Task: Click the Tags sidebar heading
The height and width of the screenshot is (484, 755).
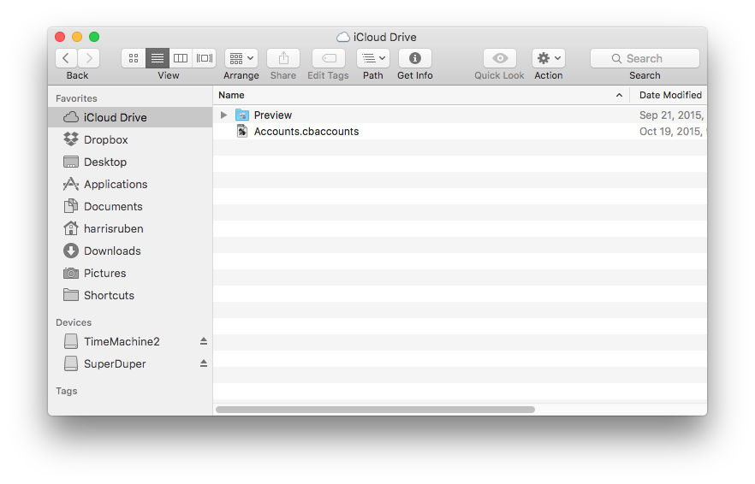Action: [67, 391]
